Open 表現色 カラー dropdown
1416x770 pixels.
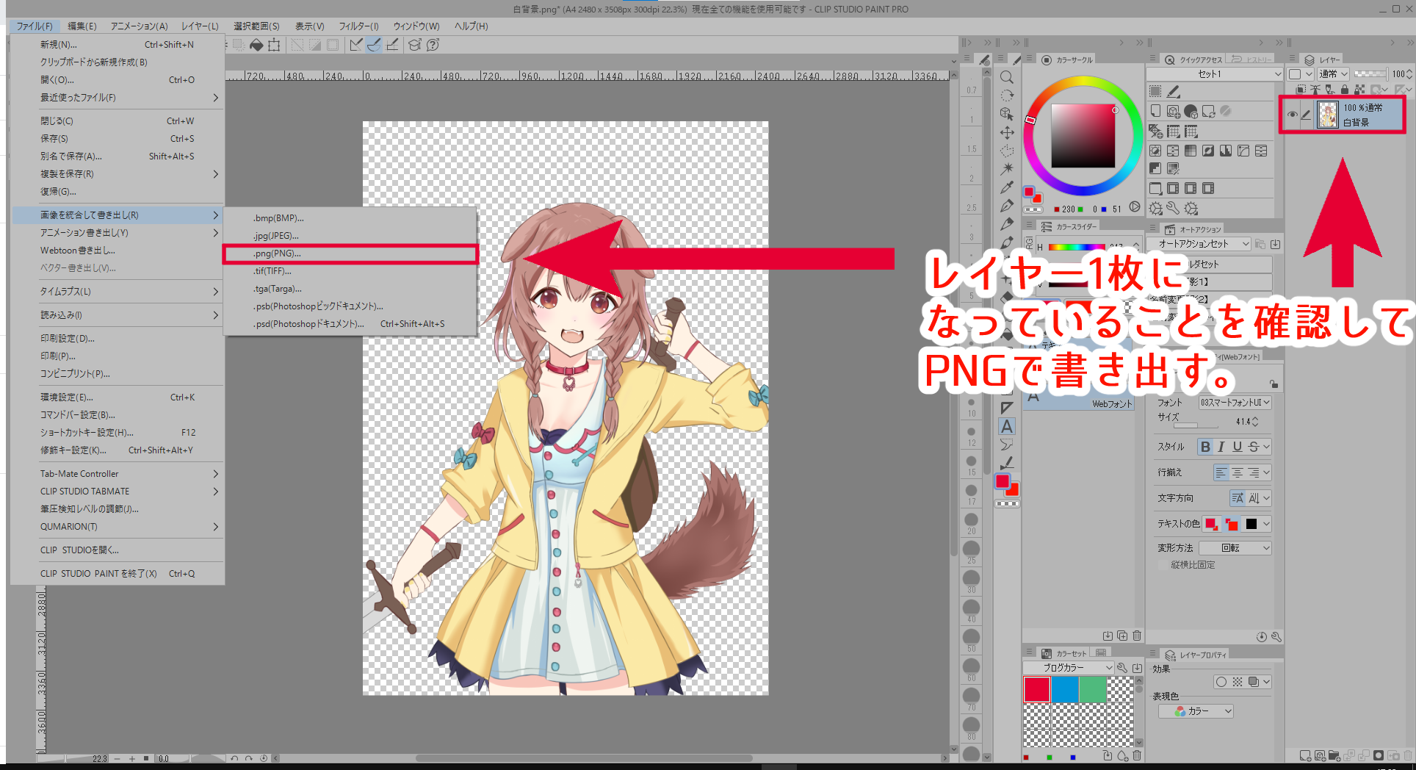(1196, 711)
